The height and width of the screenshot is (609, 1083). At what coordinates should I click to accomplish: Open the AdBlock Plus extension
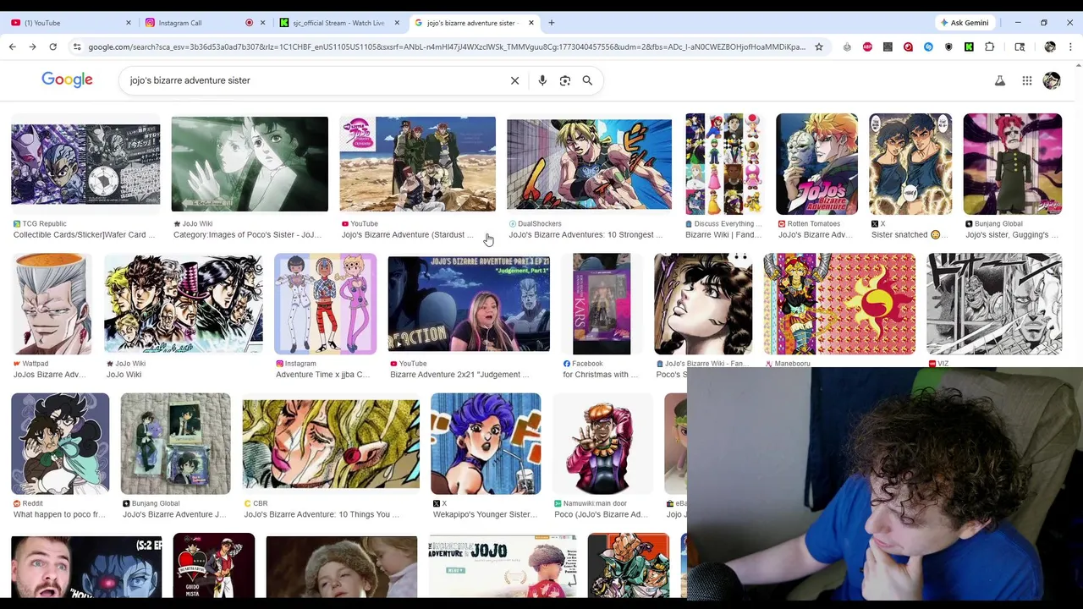tap(867, 47)
